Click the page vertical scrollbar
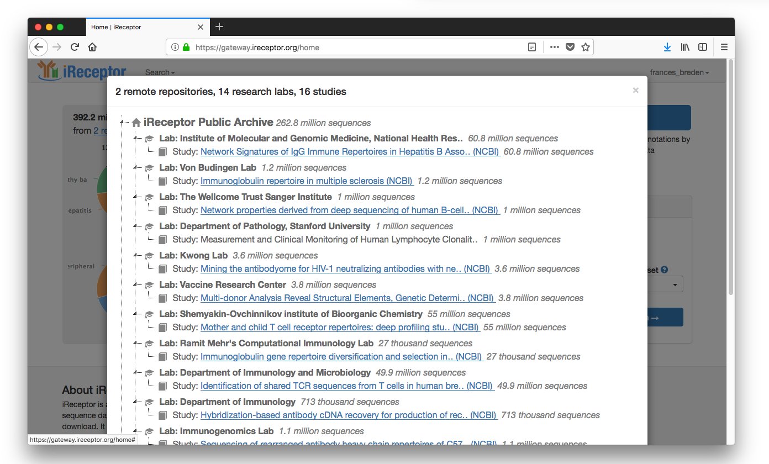The width and height of the screenshot is (769, 464). coord(731,177)
